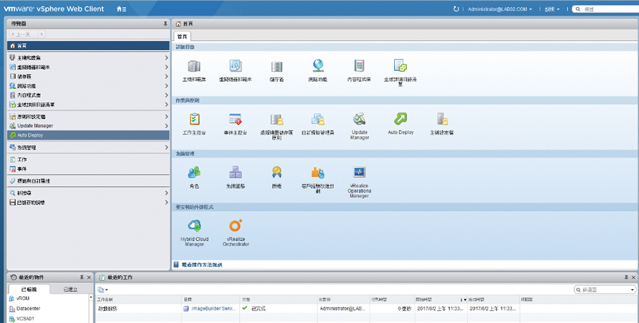
Task: Sort by the Start Time column header
Action: coord(440,299)
